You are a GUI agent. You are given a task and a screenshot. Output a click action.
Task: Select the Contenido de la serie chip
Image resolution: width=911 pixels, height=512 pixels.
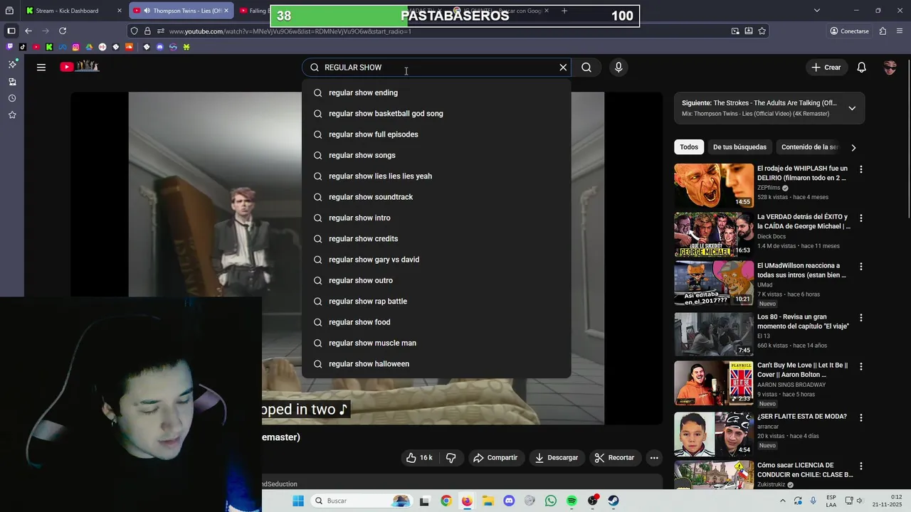(809, 147)
